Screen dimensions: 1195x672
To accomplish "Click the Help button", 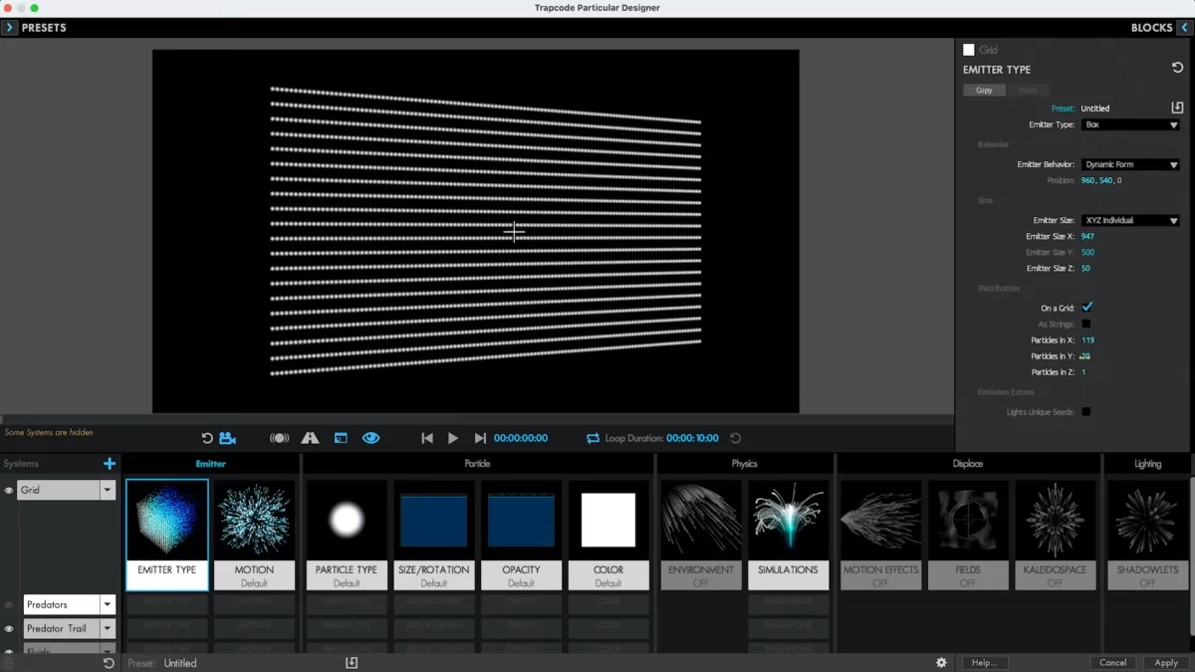I will coord(985,663).
